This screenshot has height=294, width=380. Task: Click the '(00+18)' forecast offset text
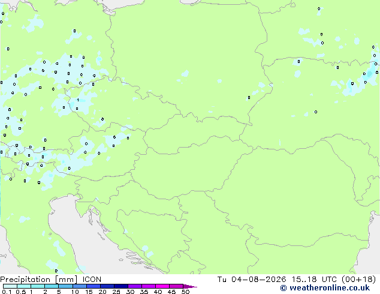click(x=359, y=280)
